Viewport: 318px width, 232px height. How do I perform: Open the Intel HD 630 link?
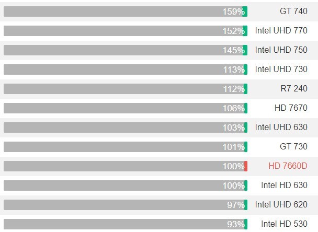284,185
